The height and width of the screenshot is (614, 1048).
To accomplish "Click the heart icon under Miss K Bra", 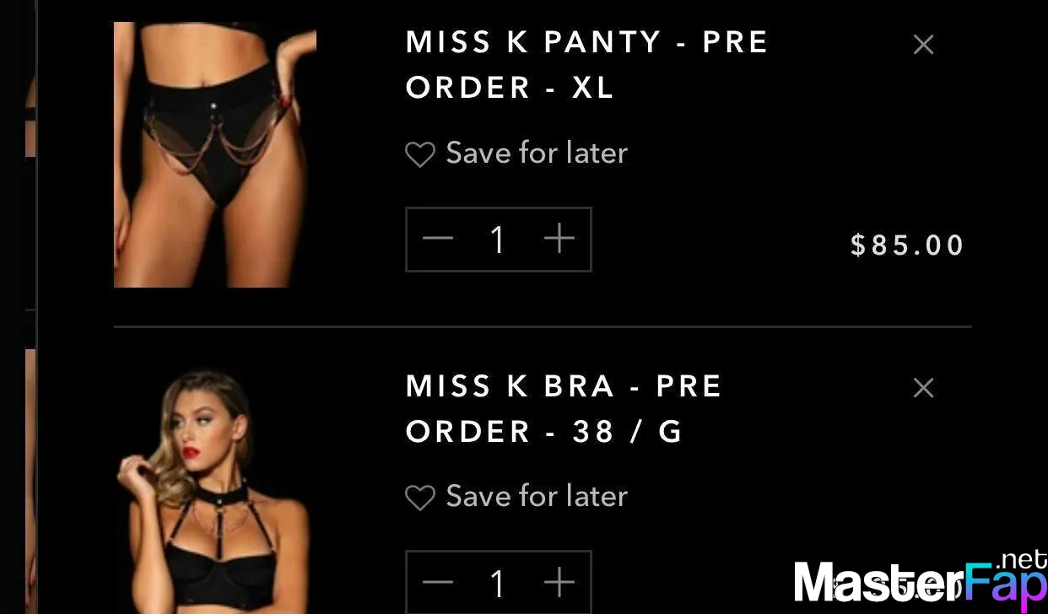I will coord(420,498).
